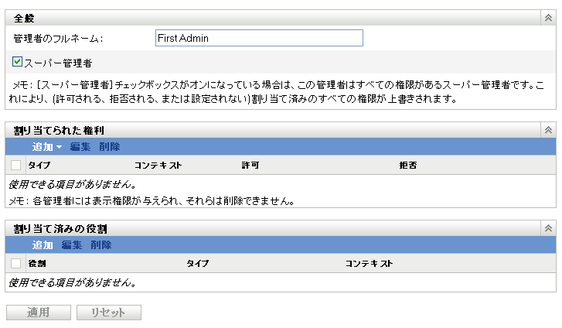Image resolution: width=562 pixels, height=328 pixels.
Task: Sort roles table by コンテキスト column
Action: coord(369,264)
